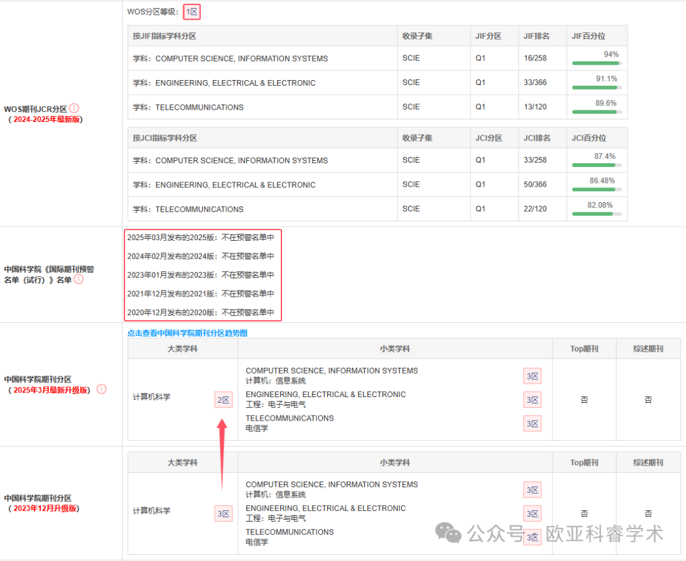This screenshot has height=561, width=686.
Task: Click Q1 in JIF TELECOMMUNICATIONS row
Action: click(480, 107)
